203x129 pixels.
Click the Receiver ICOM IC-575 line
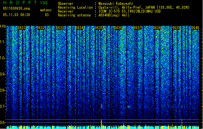[x=129, y=11]
